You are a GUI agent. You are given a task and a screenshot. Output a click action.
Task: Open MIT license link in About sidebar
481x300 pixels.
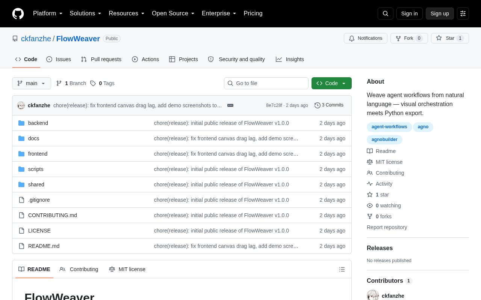click(384, 162)
